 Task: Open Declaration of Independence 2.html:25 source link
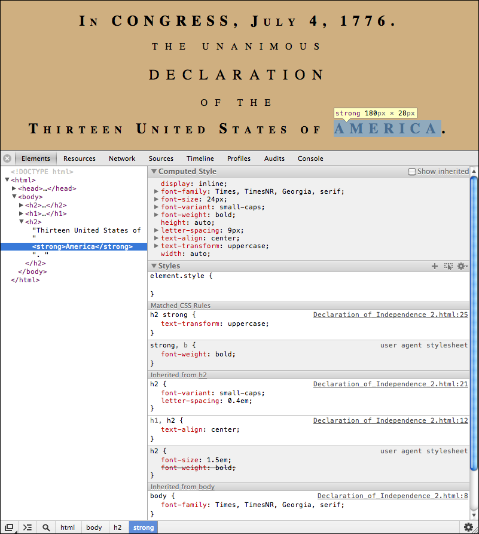[x=390, y=314]
